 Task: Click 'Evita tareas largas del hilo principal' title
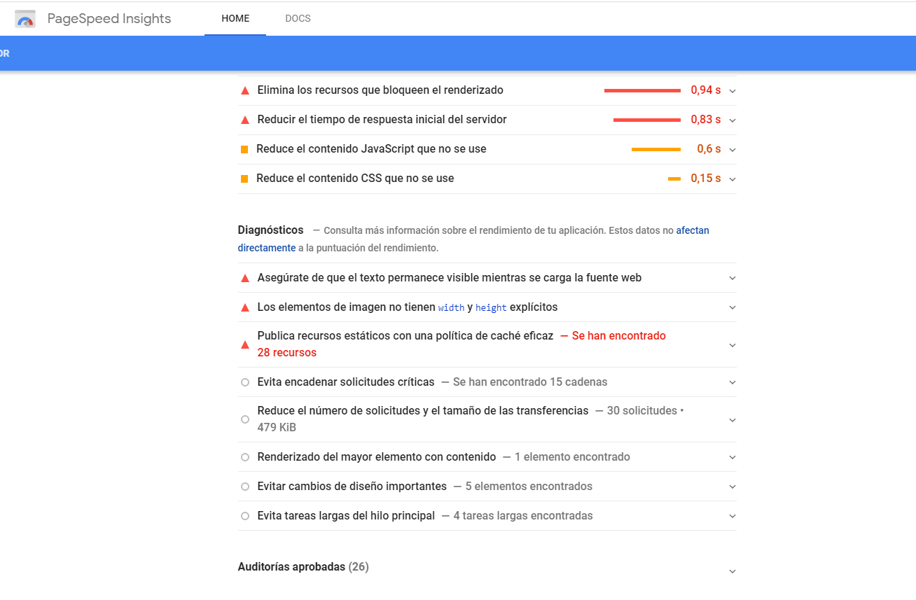click(346, 516)
